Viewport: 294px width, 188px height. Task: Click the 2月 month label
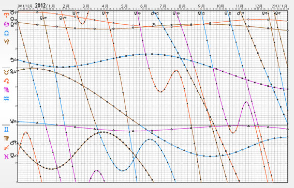pyautogui.click(x=66, y=6)
